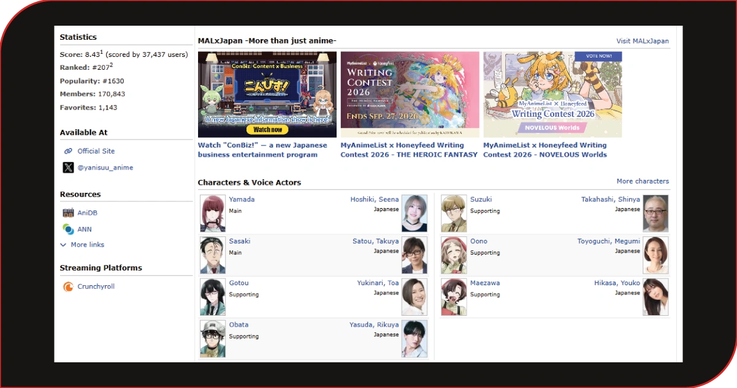Click Satou Takuya's photo
Image resolution: width=737 pixels, height=388 pixels.
tap(414, 255)
